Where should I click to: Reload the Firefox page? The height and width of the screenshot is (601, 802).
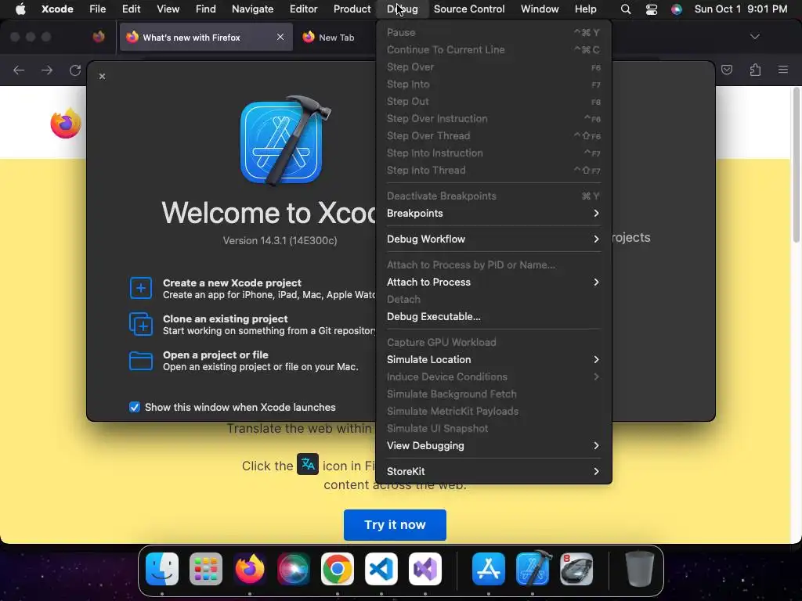[75, 70]
